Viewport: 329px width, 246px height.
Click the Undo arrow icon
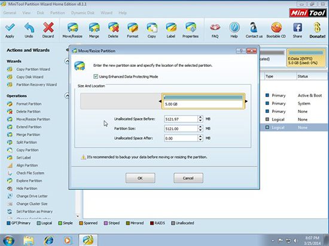point(29,27)
